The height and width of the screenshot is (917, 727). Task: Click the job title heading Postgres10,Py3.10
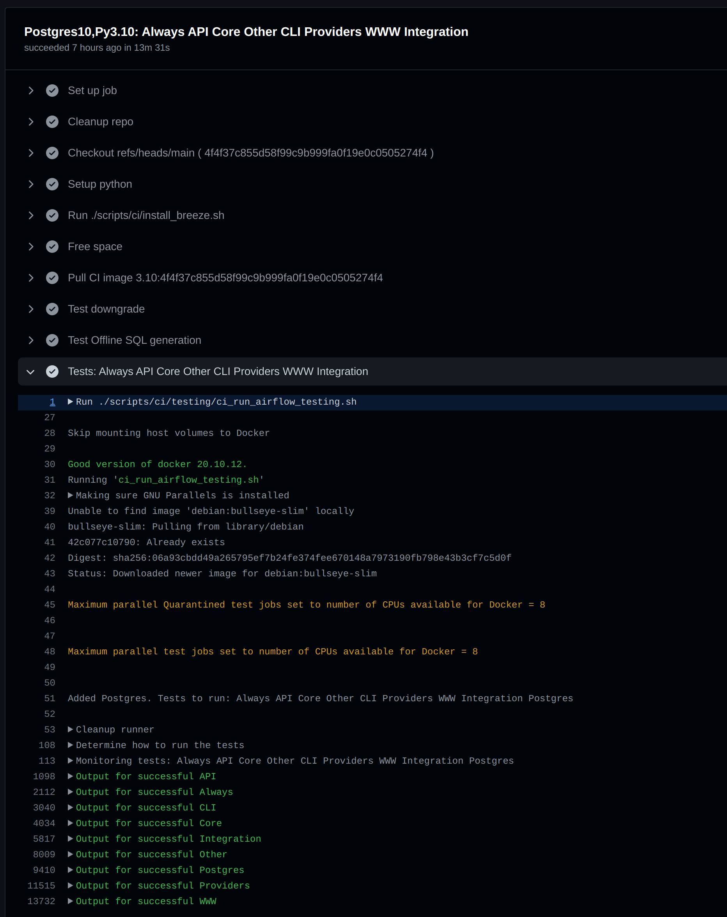(246, 32)
